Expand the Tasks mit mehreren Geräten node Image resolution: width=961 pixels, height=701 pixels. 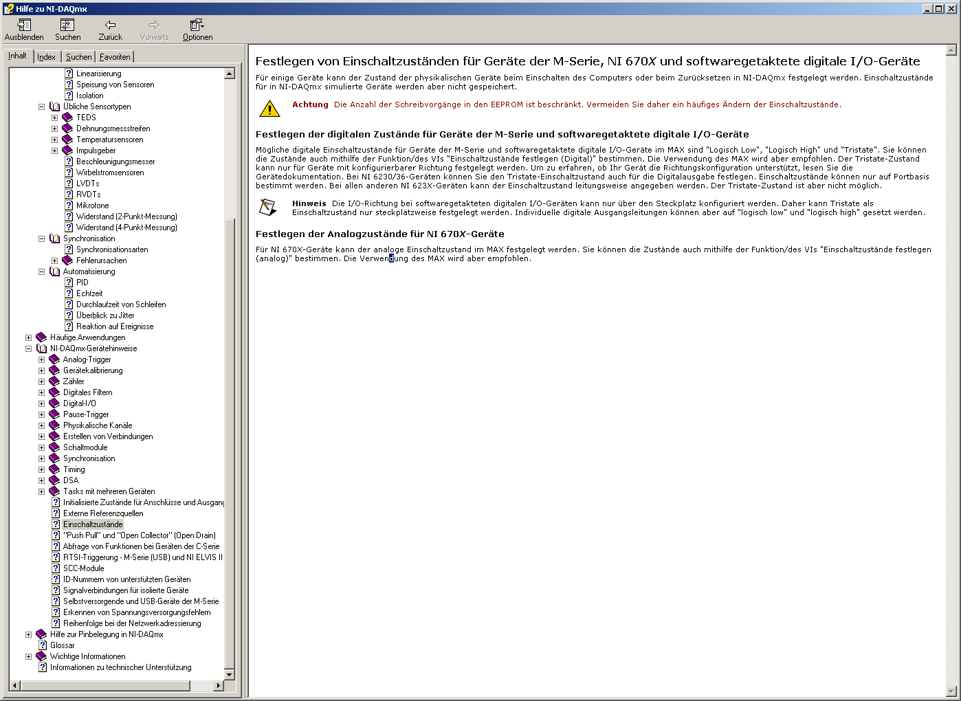click(x=41, y=491)
